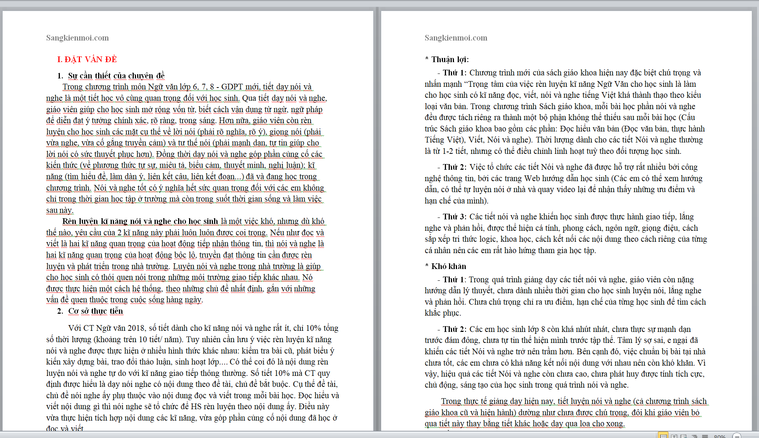Click the red heading 'I. ĐẶT VẤN ĐỀ'
This screenshot has width=759, height=438.
point(87,59)
